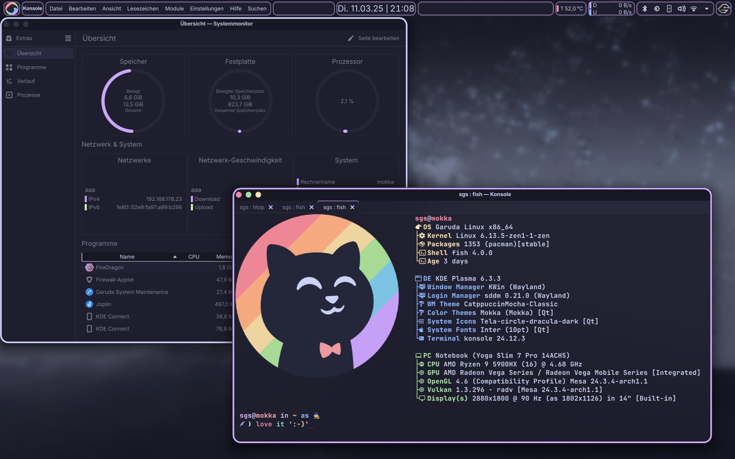This screenshot has height=459, width=735.
Task: Open the Einstellungen menu
Action: pos(207,8)
